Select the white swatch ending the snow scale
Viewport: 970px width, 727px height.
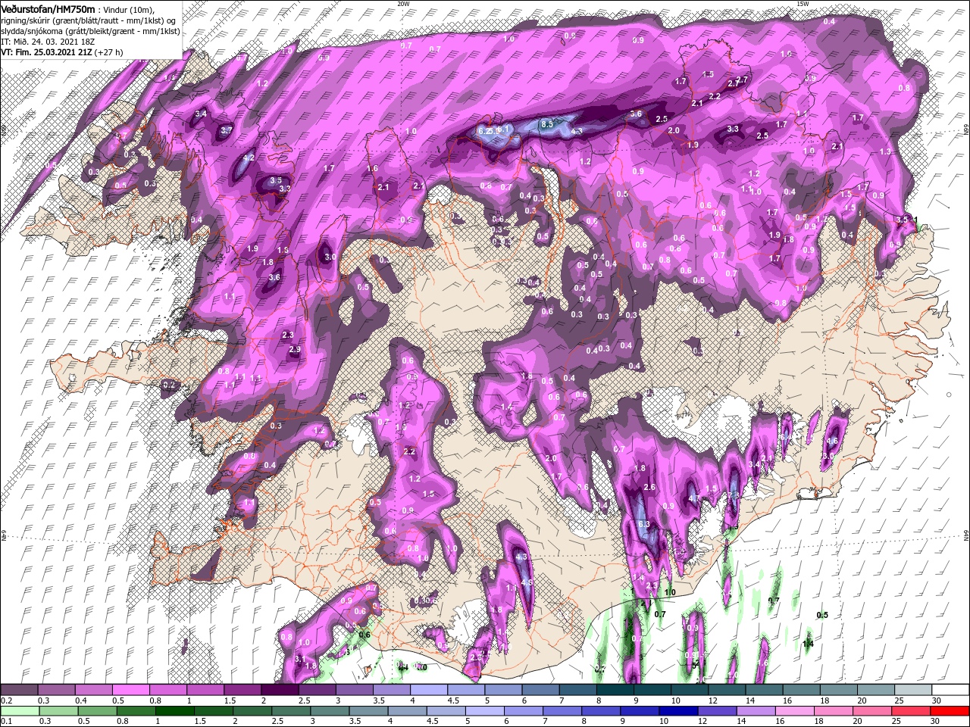(x=951, y=690)
